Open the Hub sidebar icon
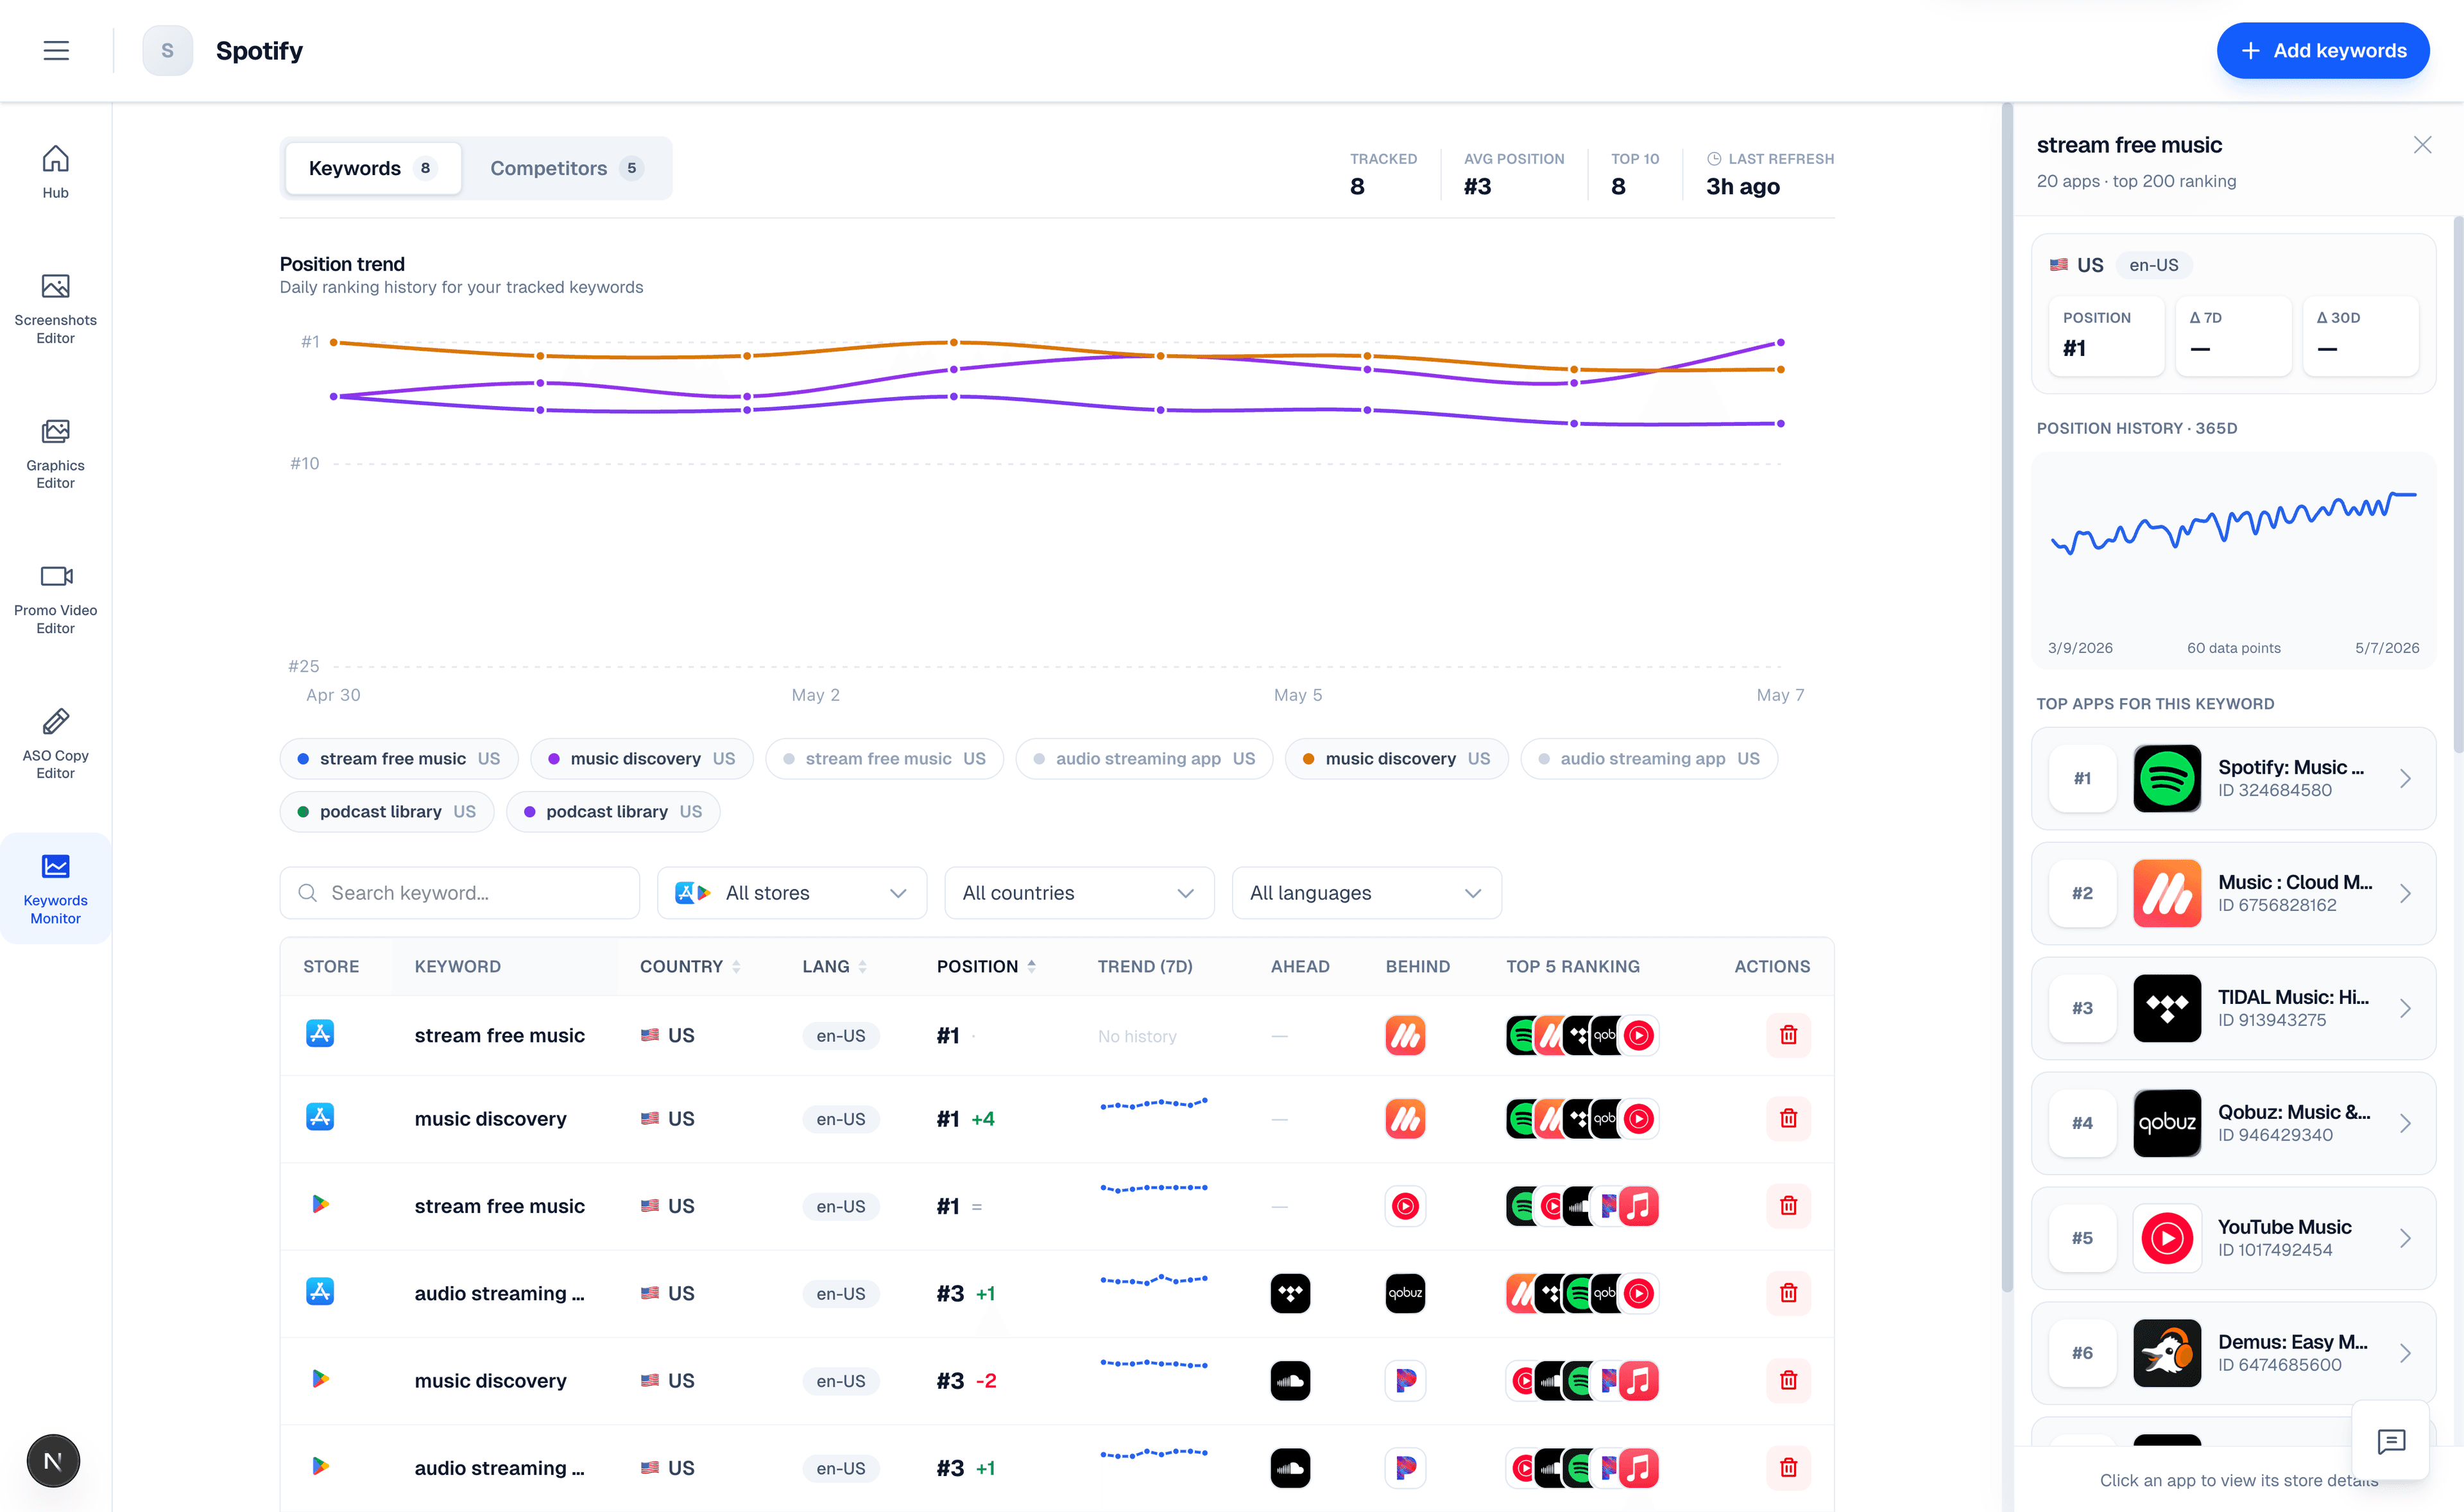2464x1512 pixels. point(55,172)
